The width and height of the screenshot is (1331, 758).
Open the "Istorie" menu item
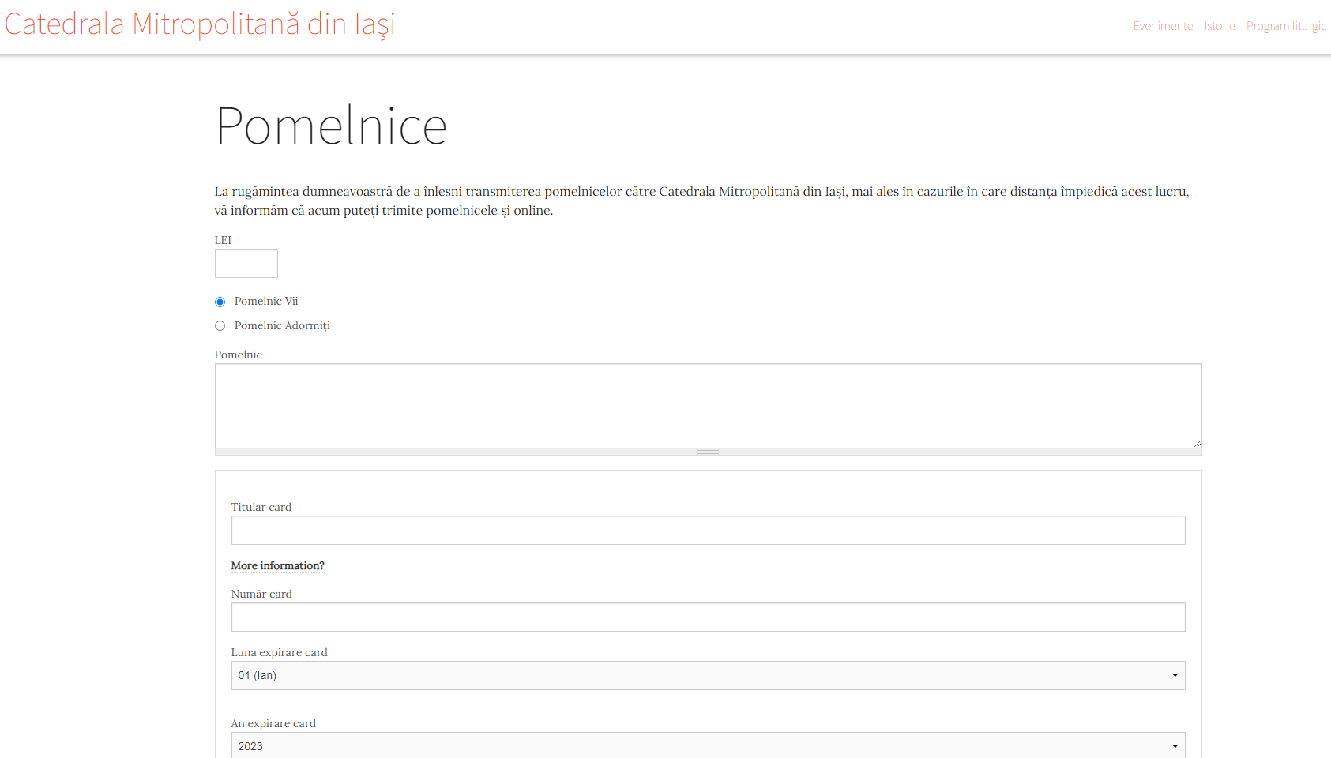(x=1219, y=25)
